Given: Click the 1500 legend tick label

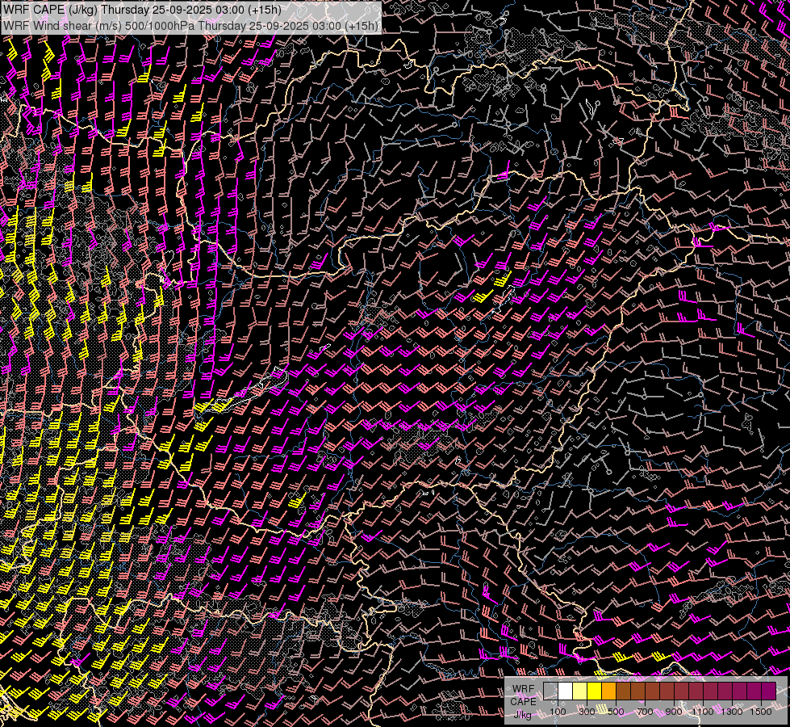Looking at the screenshot, I should [x=761, y=712].
